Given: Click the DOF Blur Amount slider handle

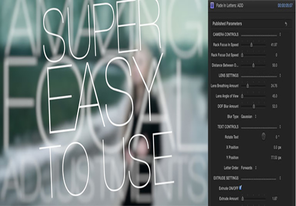Looking at the screenshot, I should [x=254, y=106].
